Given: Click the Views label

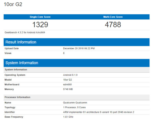Looking at the screenshot, I should tap(8, 53).
